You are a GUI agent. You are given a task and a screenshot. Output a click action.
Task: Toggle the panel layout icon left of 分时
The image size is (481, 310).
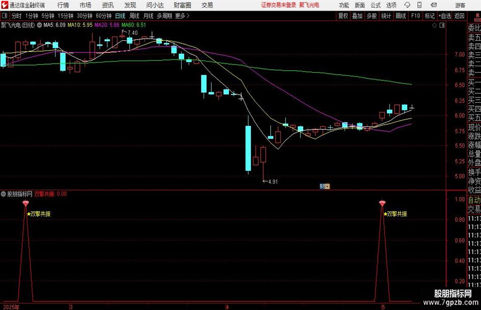(5, 16)
